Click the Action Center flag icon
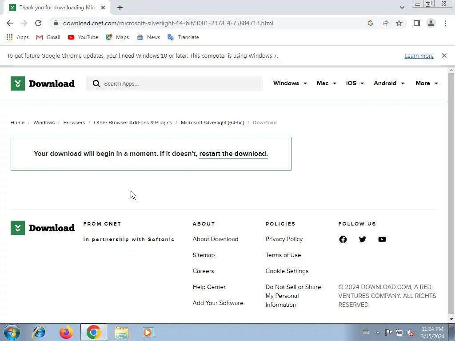This screenshot has height=341, width=455. (388, 333)
